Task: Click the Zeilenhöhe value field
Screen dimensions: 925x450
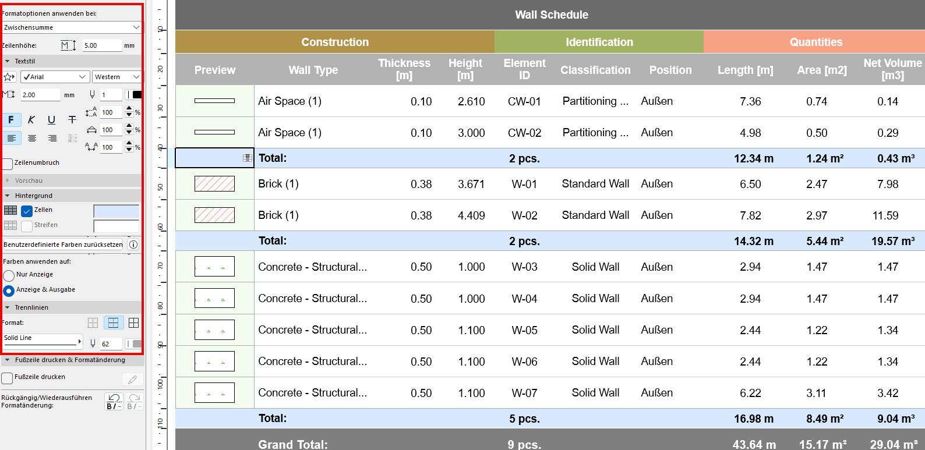Action: [x=101, y=45]
